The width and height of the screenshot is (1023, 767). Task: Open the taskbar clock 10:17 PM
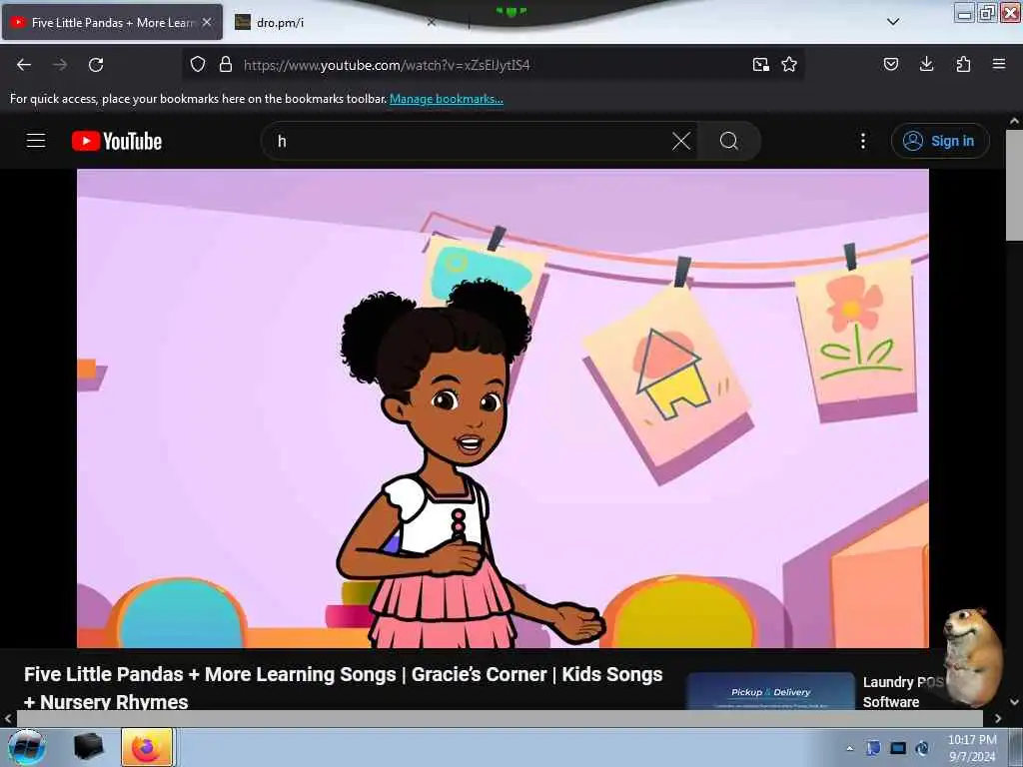click(x=972, y=748)
